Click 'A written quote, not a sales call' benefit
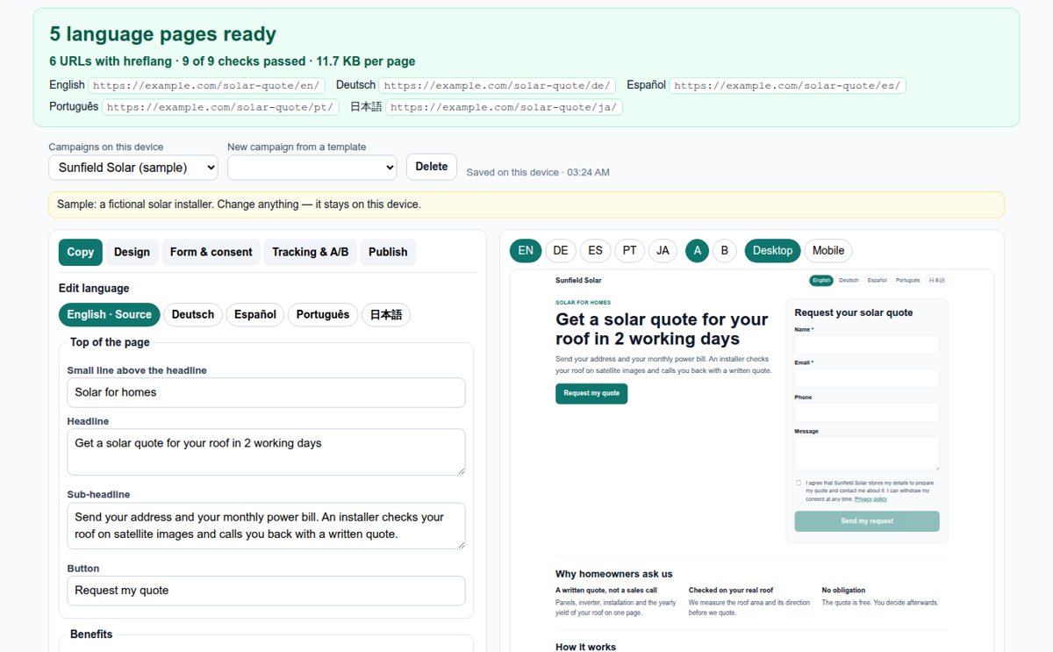Viewport: 1053px width, 652px height. tap(606, 591)
